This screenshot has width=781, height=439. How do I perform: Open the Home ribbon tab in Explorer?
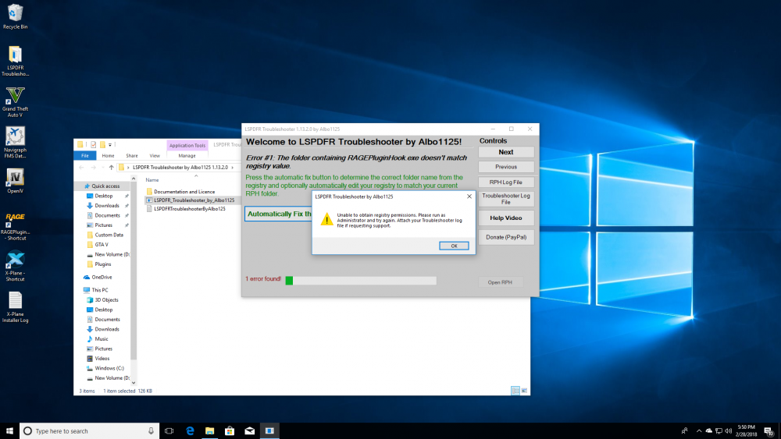click(108, 156)
